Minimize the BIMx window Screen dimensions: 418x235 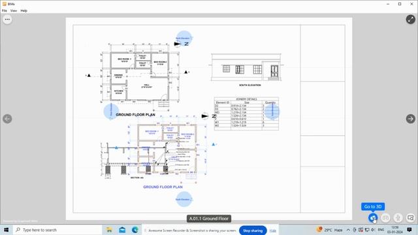point(388,4)
